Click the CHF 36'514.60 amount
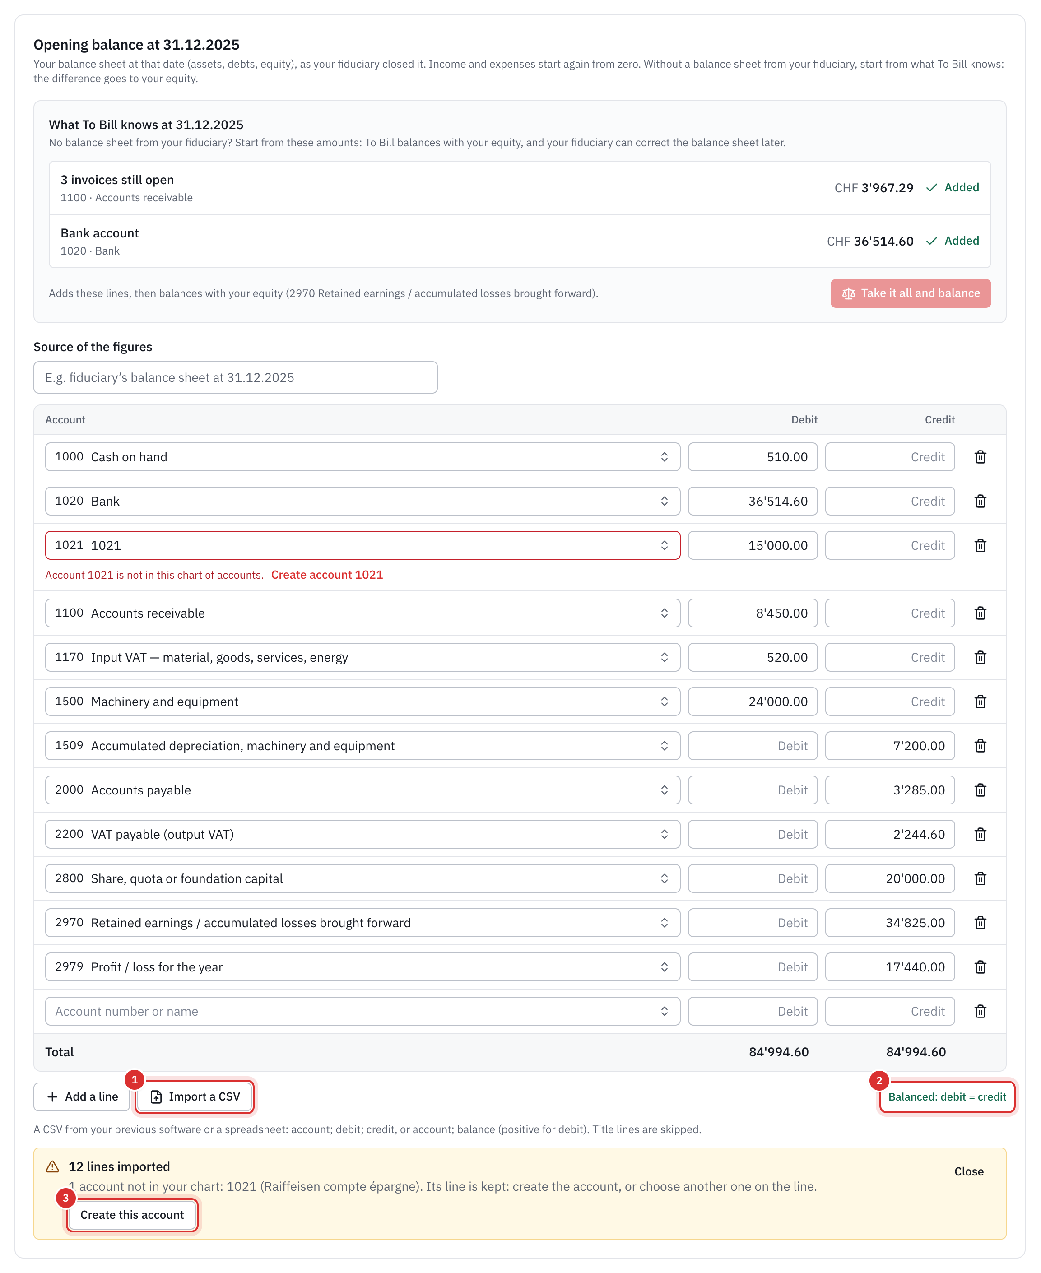 [870, 242]
